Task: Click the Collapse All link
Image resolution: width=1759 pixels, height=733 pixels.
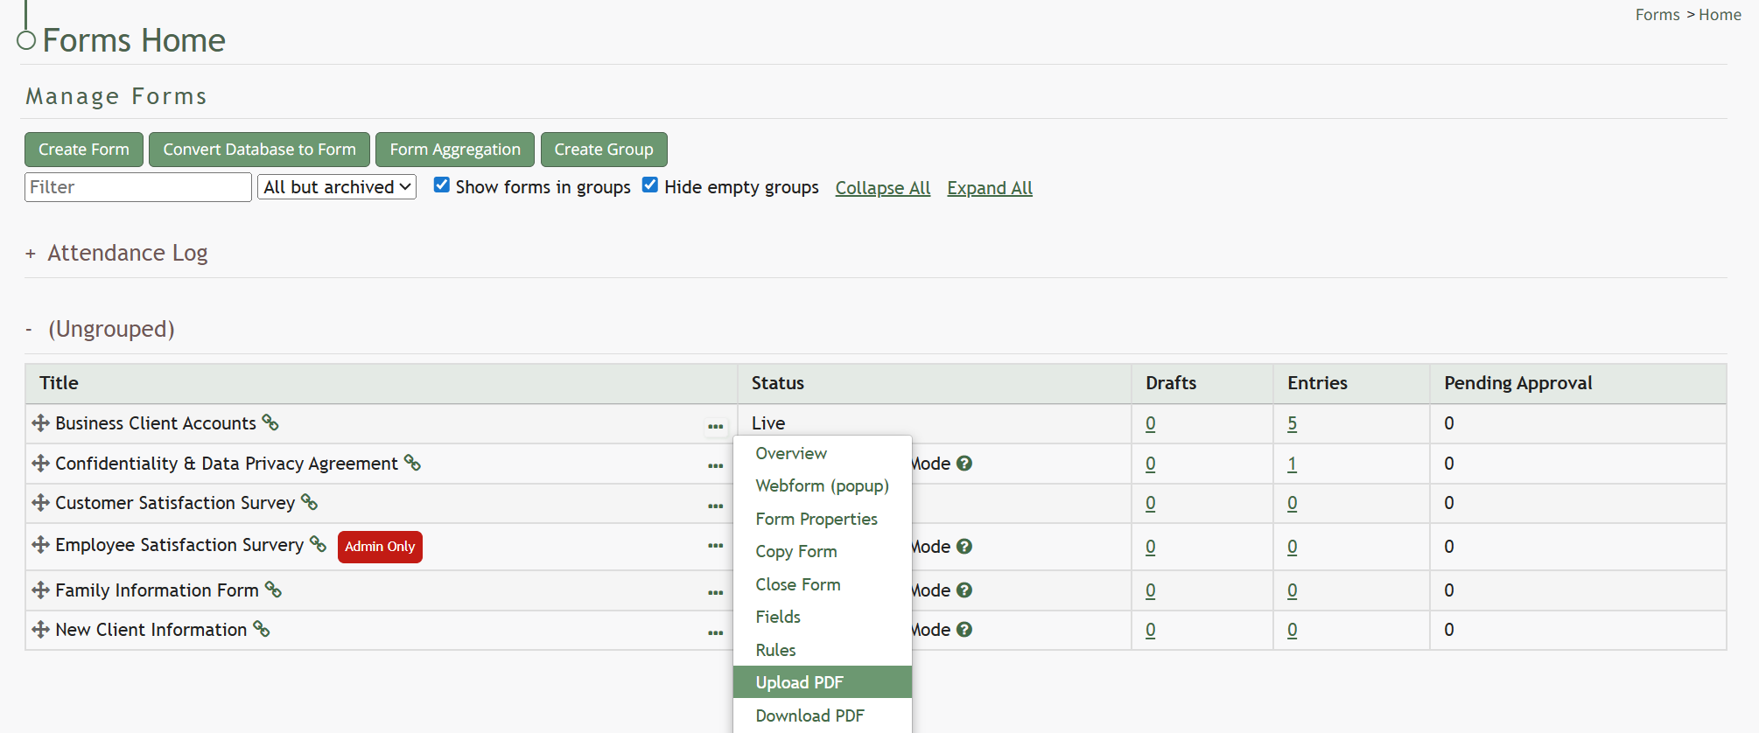Action: pyautogui.click(x=883, y=188)
